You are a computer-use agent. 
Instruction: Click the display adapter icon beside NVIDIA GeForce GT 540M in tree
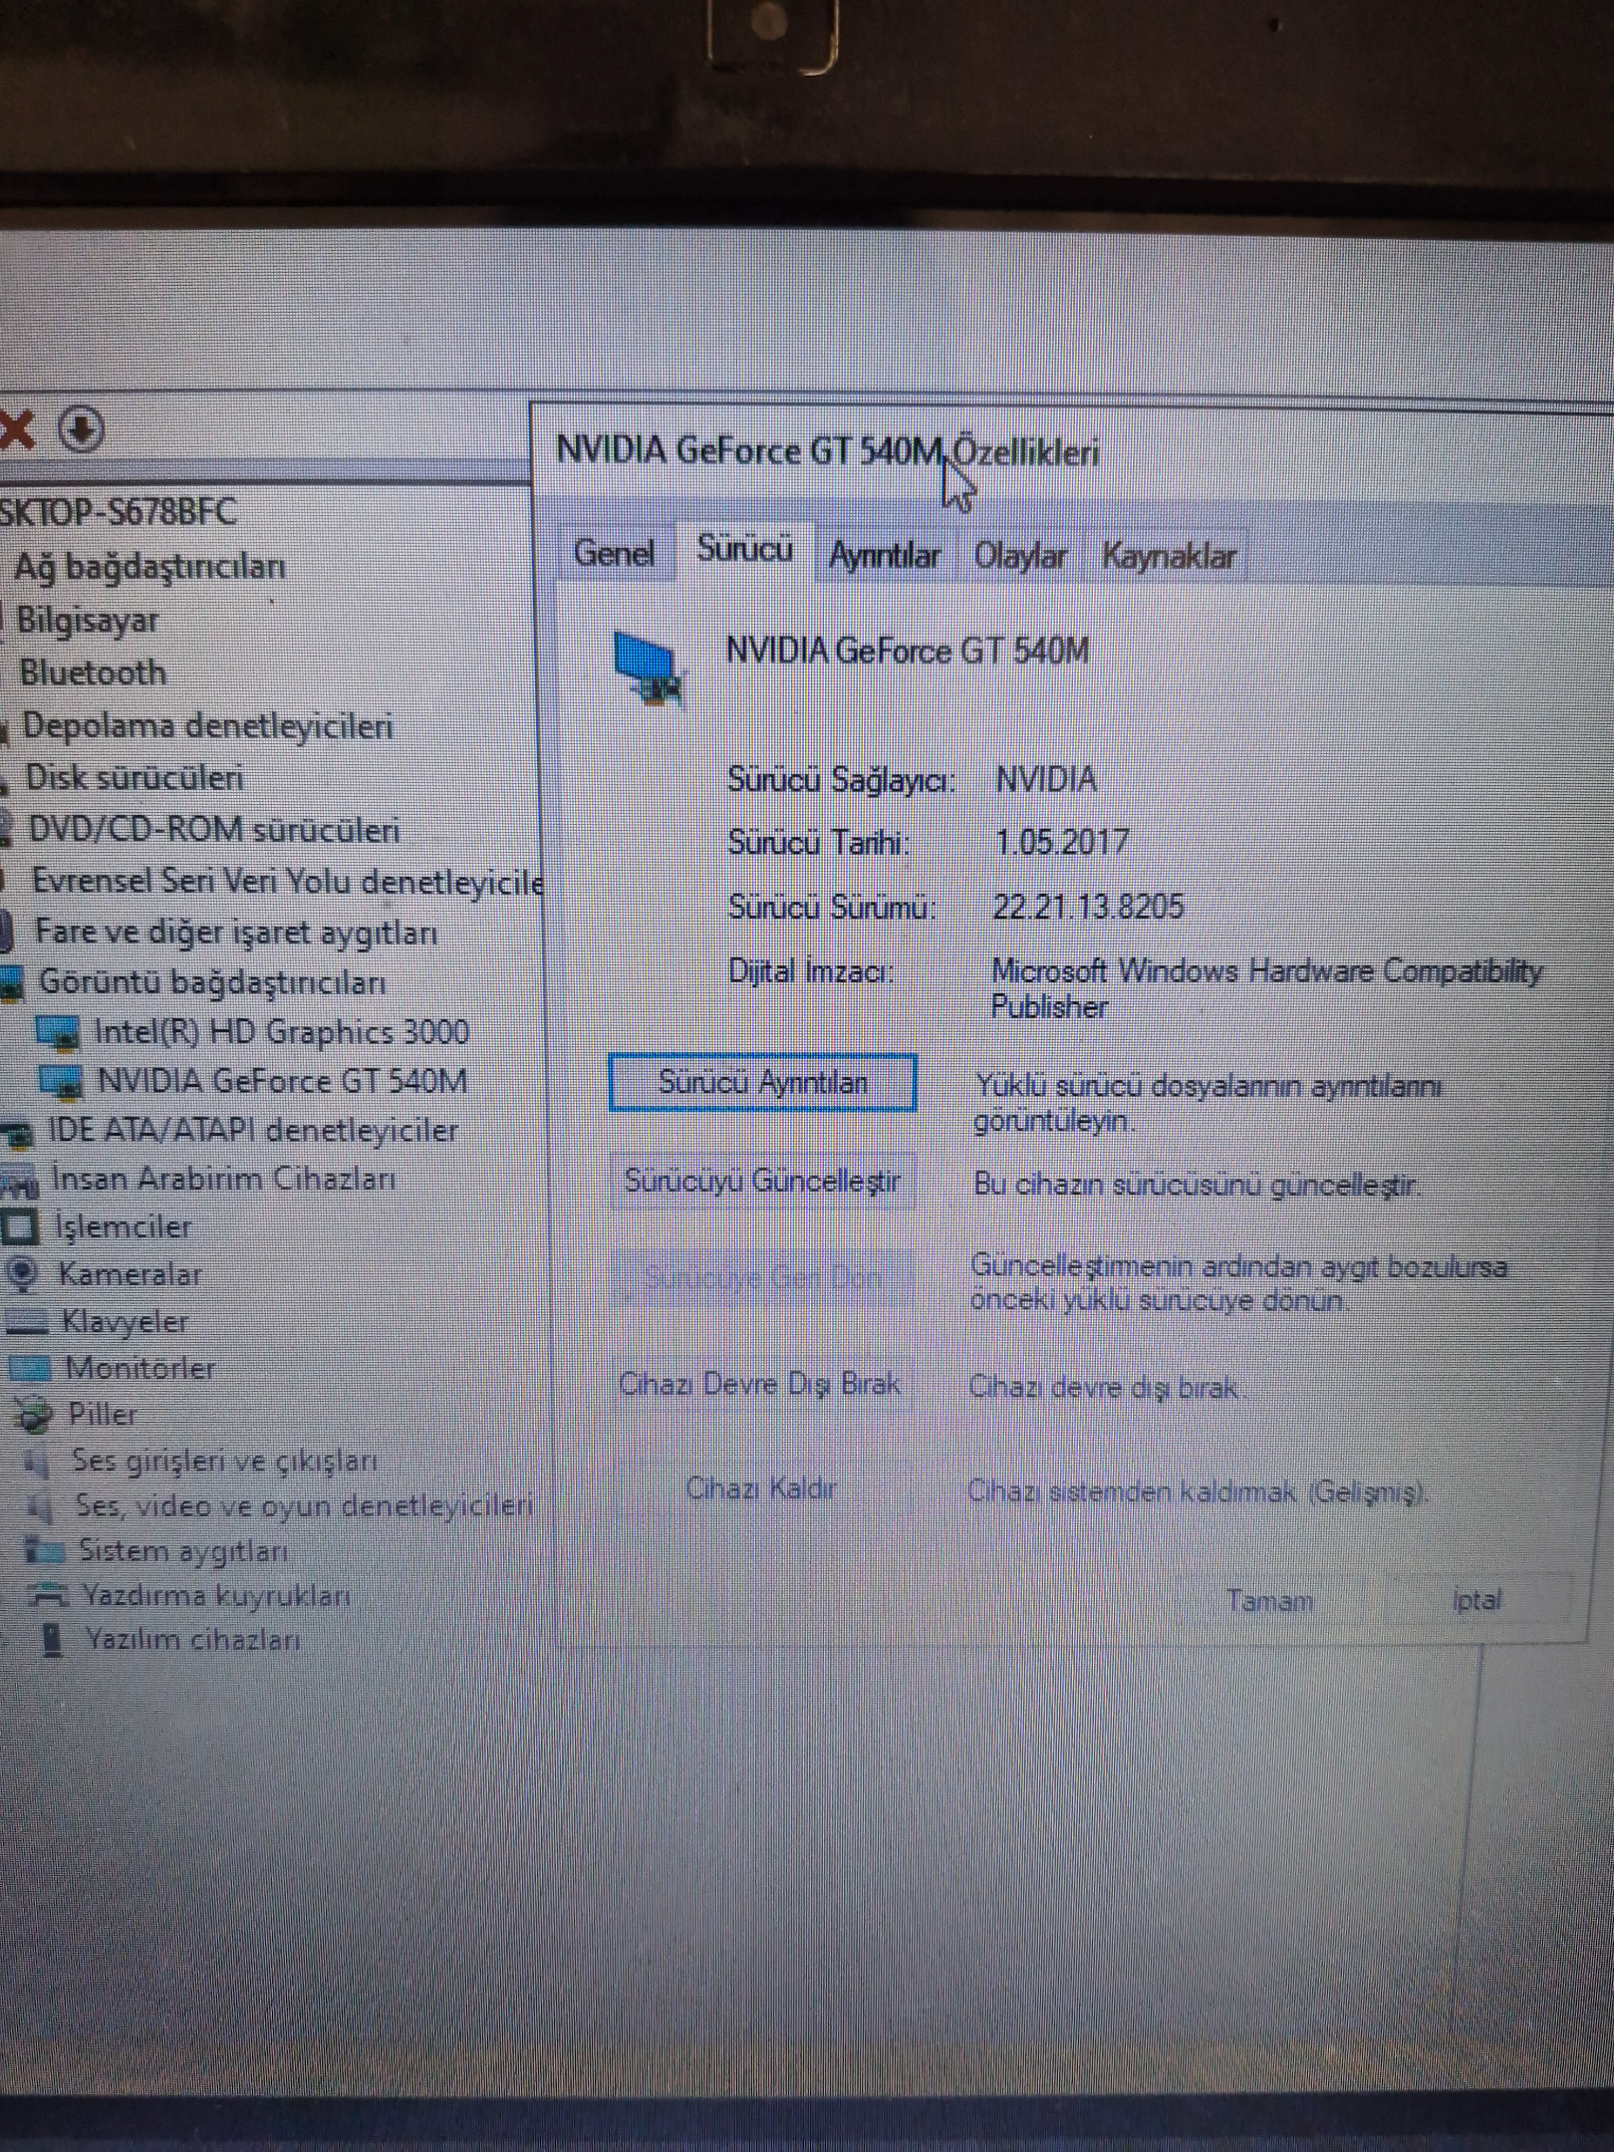pyautogui.click(x=61, y=1083)
